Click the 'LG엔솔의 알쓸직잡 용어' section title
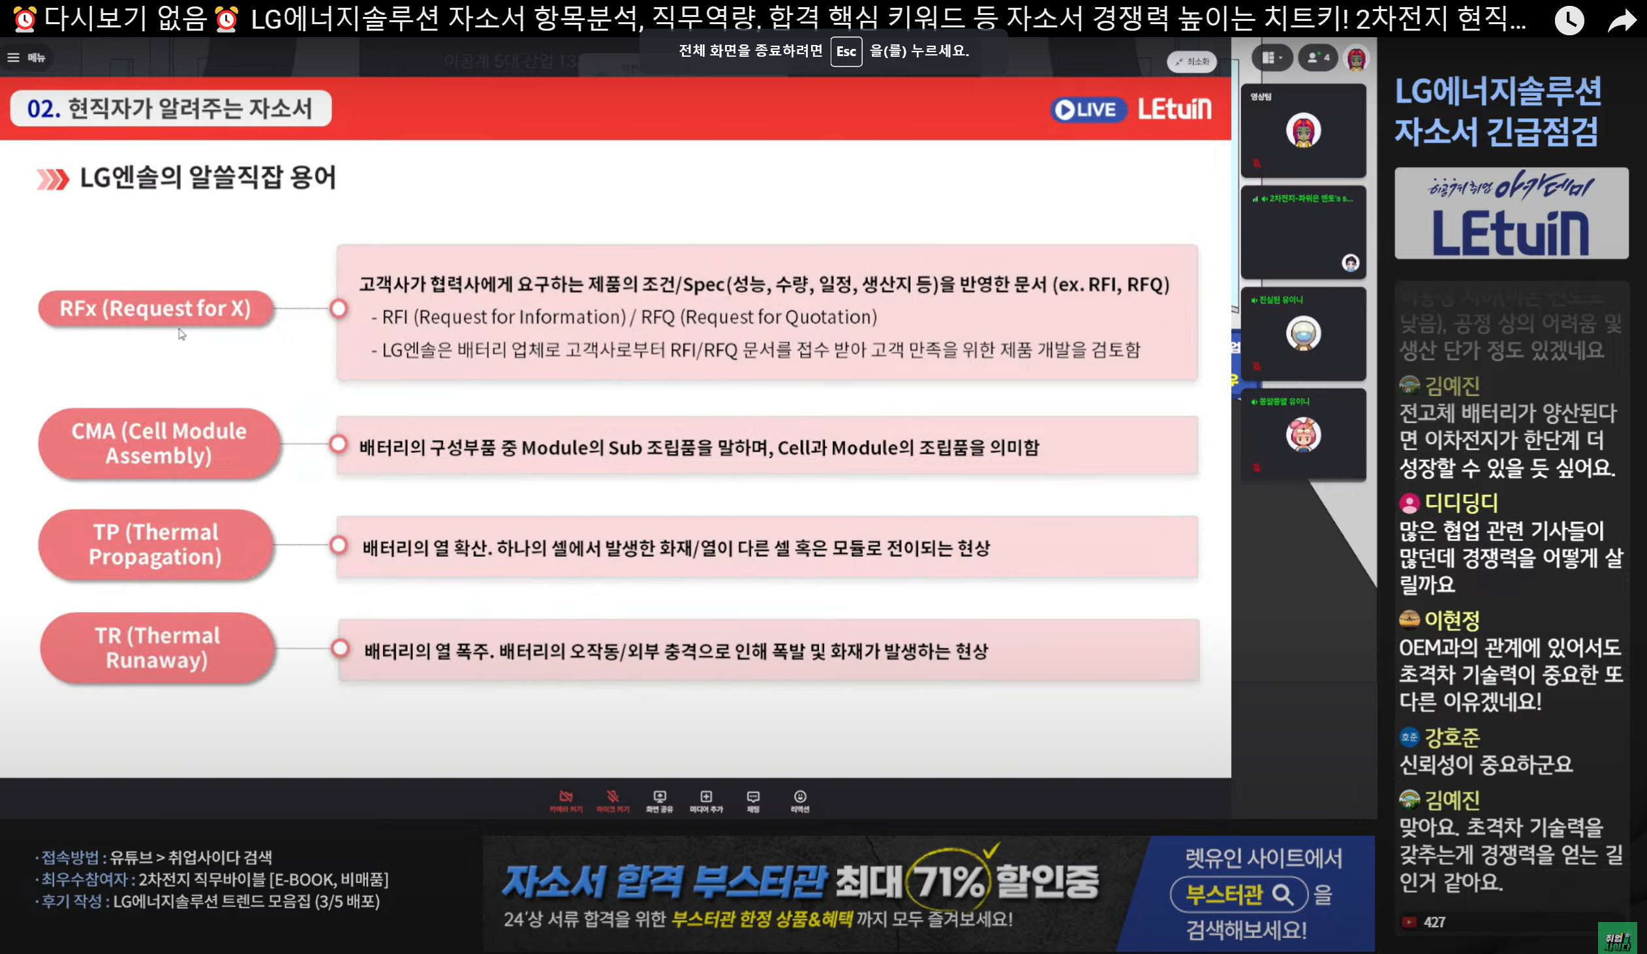Viewport: 1647px width, 954px height. coord(208,177)
